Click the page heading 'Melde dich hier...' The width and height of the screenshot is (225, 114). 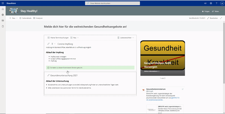click(x=85, y=27)
